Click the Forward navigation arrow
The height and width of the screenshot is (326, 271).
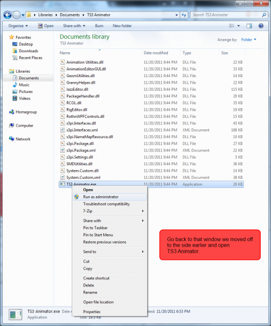pos(16,15)
